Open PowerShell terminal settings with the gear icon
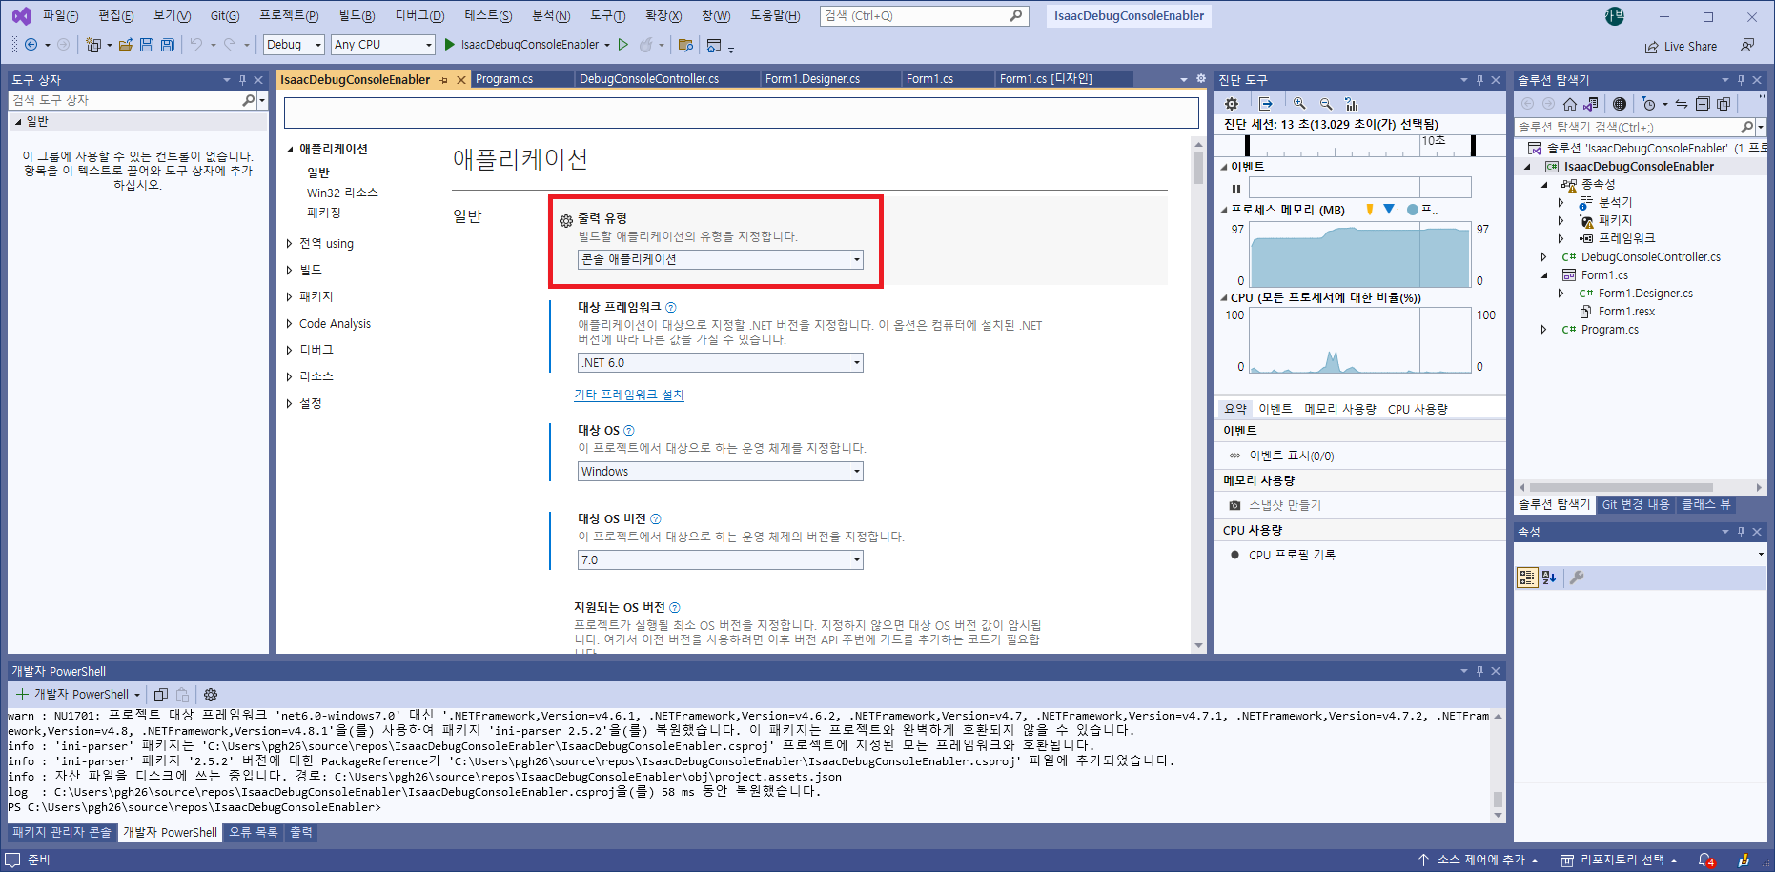This screenshot has height=872, width=1775. tap(211, 695)
